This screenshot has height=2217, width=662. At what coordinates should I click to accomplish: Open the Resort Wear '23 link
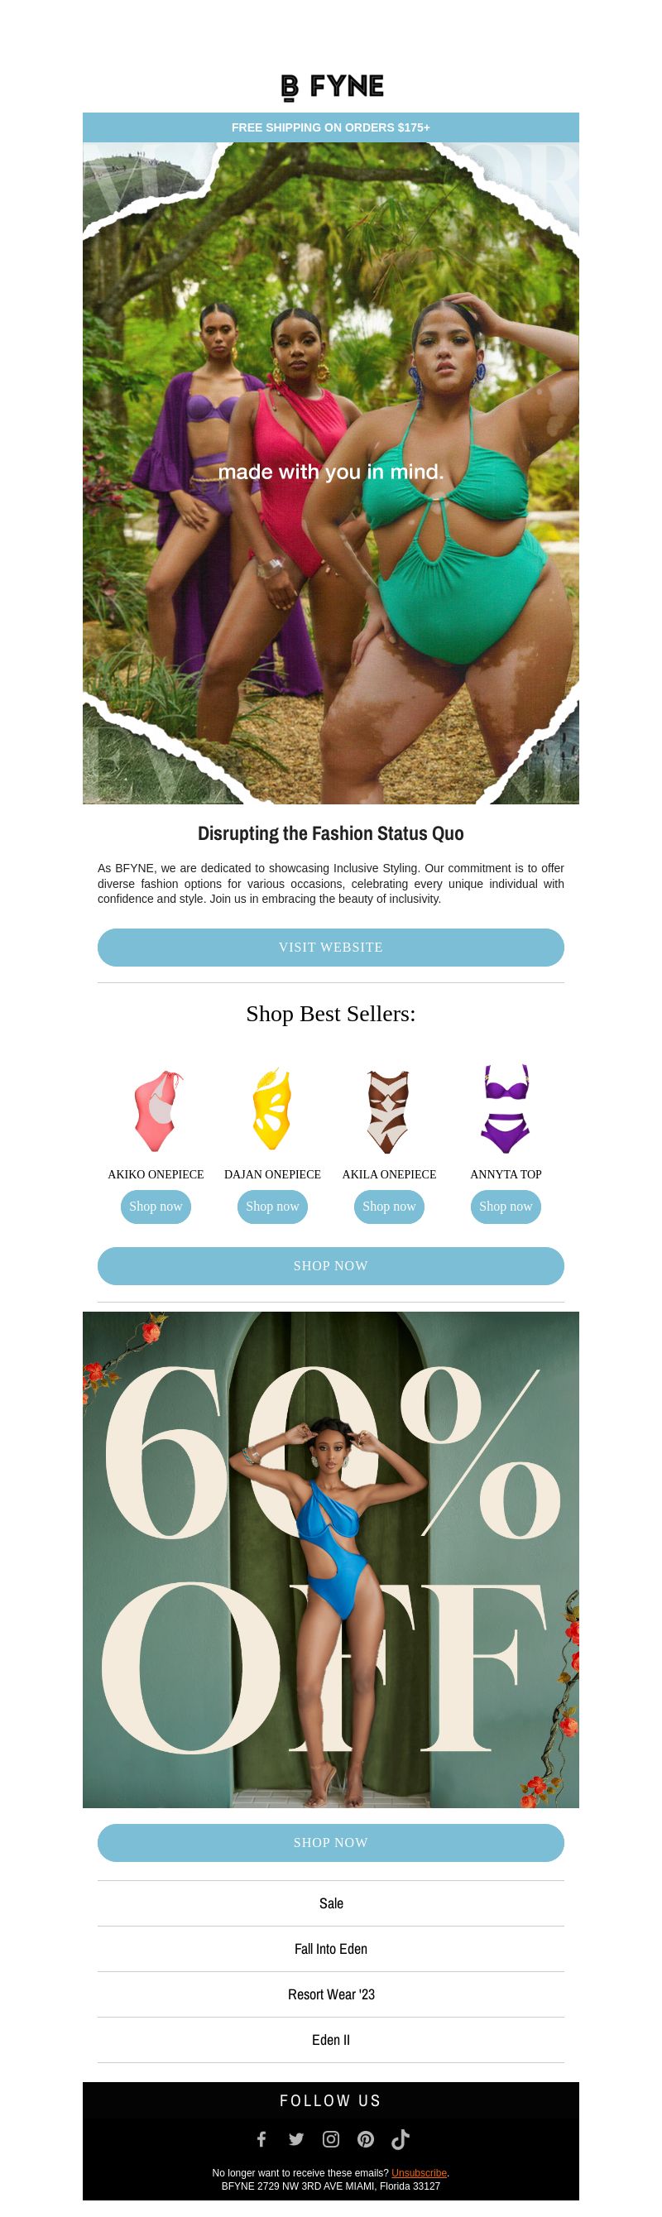tap(330, 1994)
